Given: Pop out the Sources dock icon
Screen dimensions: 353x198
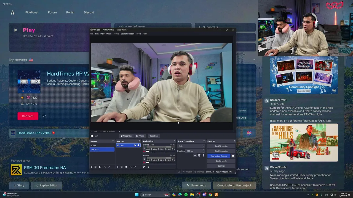Looking at the screenshot, I should pyautogui.click(x=139, y=141).
